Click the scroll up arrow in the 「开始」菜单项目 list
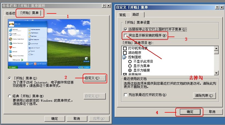Image resolution: width=225 pixels, height=125 pixels. [216, 48]
